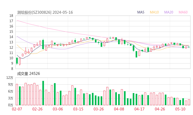The image size is (193, 115).
Task: Click the price axis value 15
Action: [x=11, y=32]
